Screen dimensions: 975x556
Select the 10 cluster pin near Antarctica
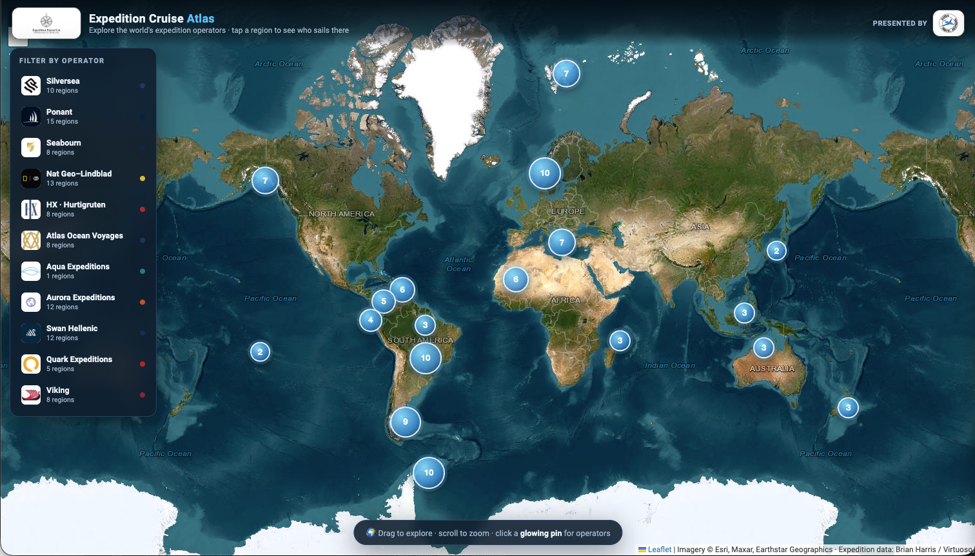coord(429,472)
